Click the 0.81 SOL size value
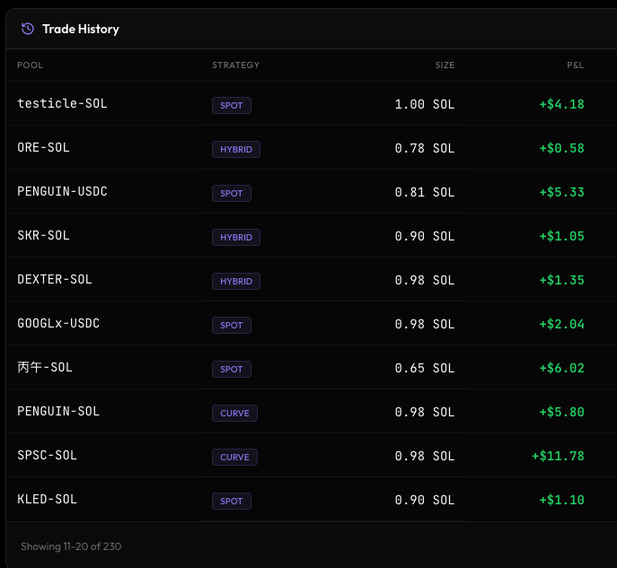 pos(425,193)
